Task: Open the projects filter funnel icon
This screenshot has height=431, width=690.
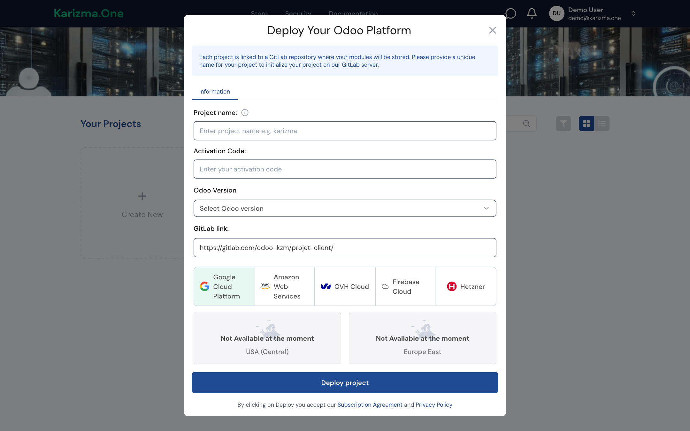Action: (x=563, y=124)
